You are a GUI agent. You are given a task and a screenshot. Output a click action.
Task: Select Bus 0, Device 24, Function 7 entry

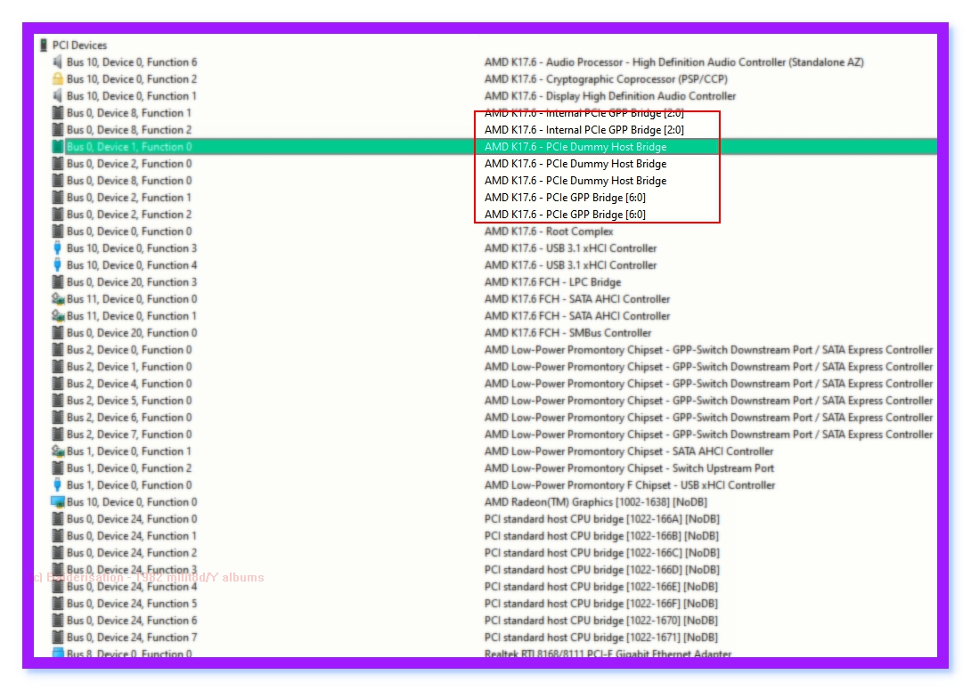pyautogui.click(x=132, y=638)
